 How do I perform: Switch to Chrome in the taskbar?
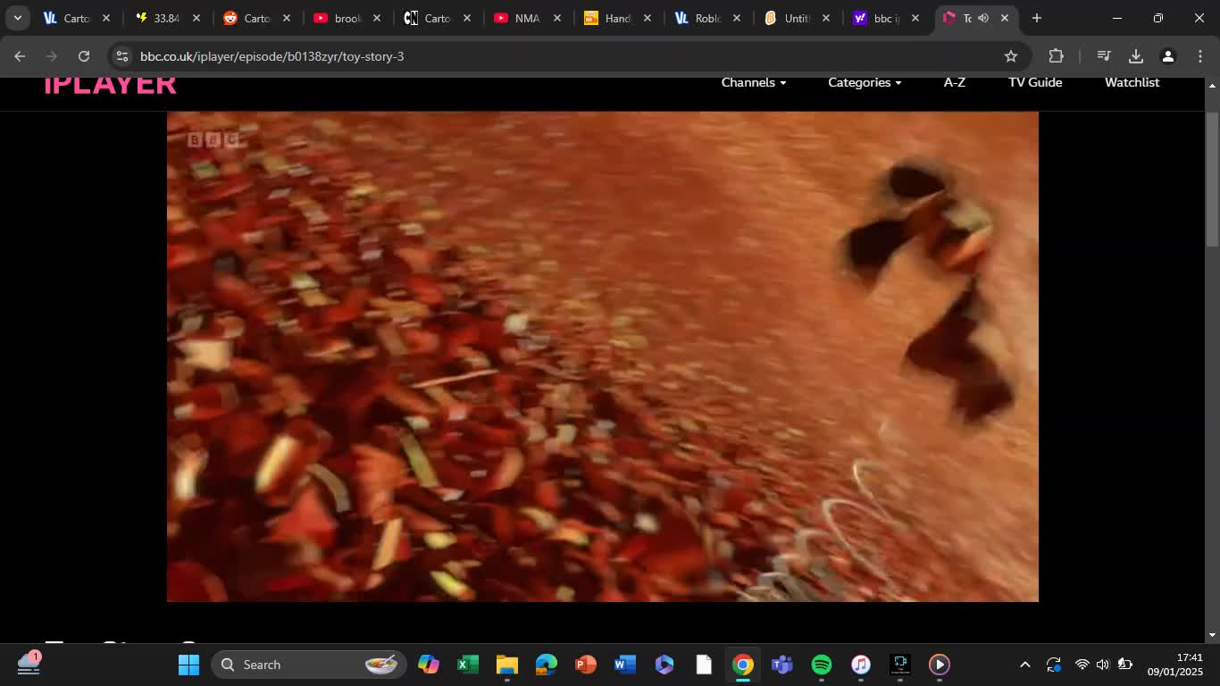coord(743,665)
